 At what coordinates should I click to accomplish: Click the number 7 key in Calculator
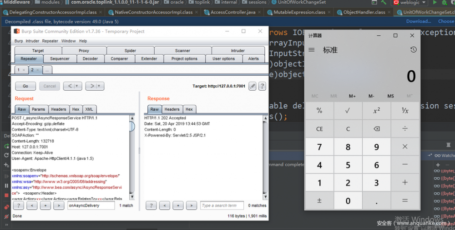pos(319,147)
